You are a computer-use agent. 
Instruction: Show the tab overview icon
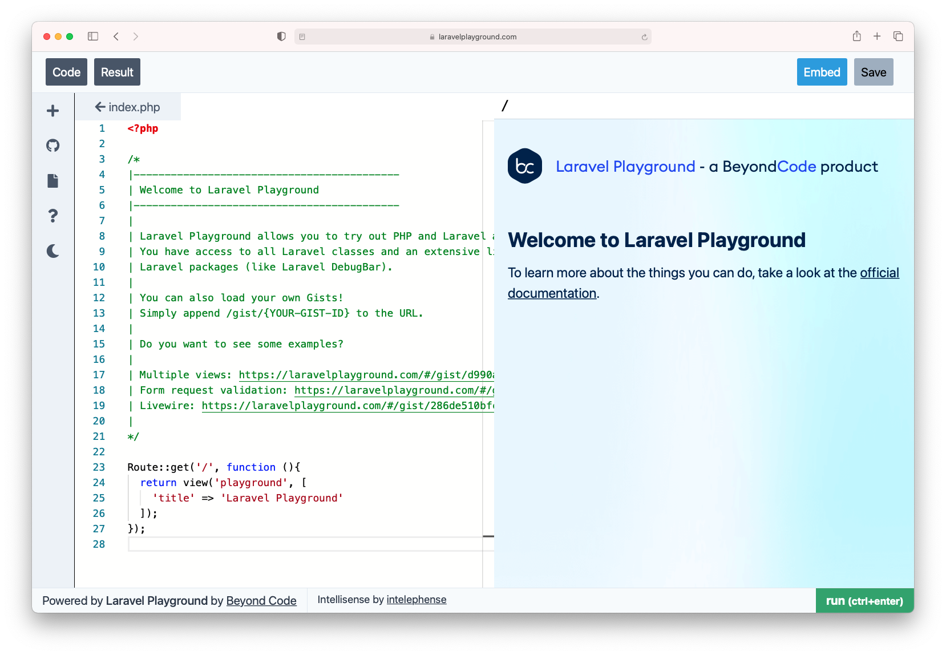click(898, 37)
